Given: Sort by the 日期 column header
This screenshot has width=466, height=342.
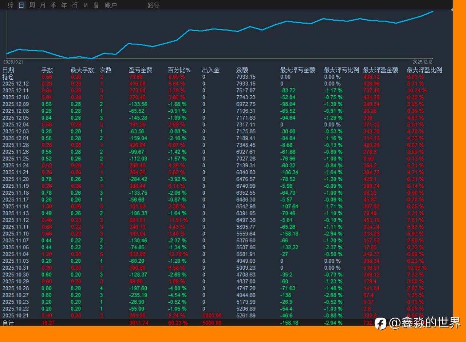Looking at the screenshot, I should pos(8,70).
